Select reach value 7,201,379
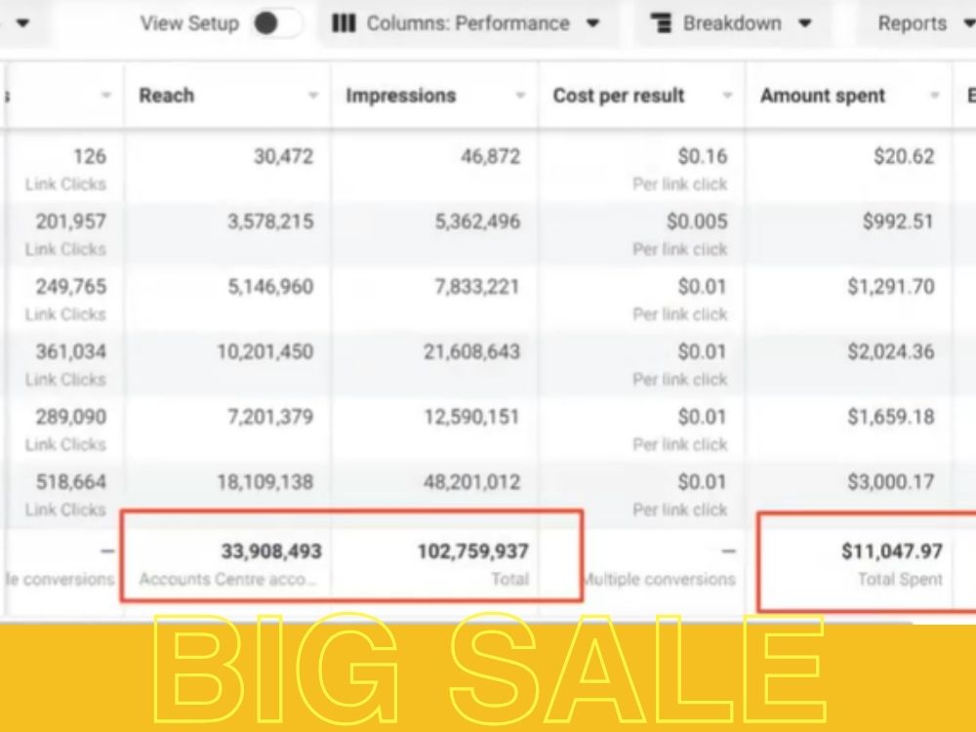 pyautogui.click(x=270, y=417)
